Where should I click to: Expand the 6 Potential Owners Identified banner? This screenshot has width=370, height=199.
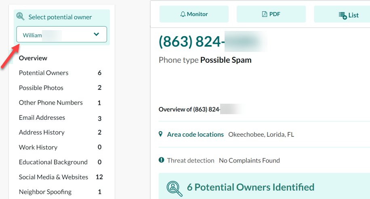(264, 186)
